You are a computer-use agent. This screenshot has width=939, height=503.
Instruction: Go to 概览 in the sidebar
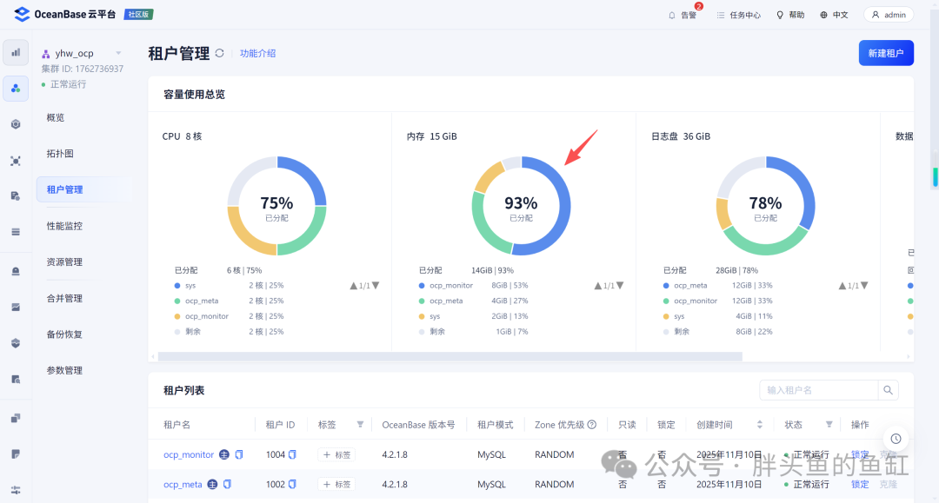pyautogui.click(x=56, y=117)
